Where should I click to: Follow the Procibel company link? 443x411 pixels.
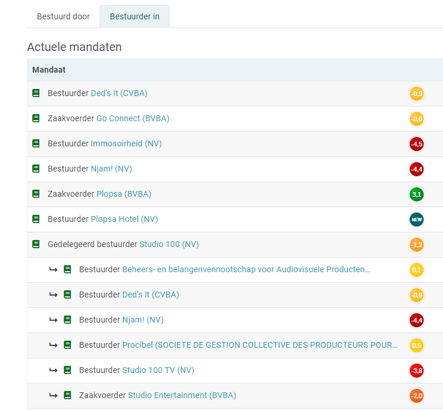click(260, 345)
